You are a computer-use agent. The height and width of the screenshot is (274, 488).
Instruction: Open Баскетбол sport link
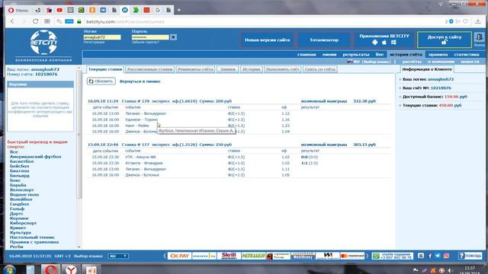[21, 161]
